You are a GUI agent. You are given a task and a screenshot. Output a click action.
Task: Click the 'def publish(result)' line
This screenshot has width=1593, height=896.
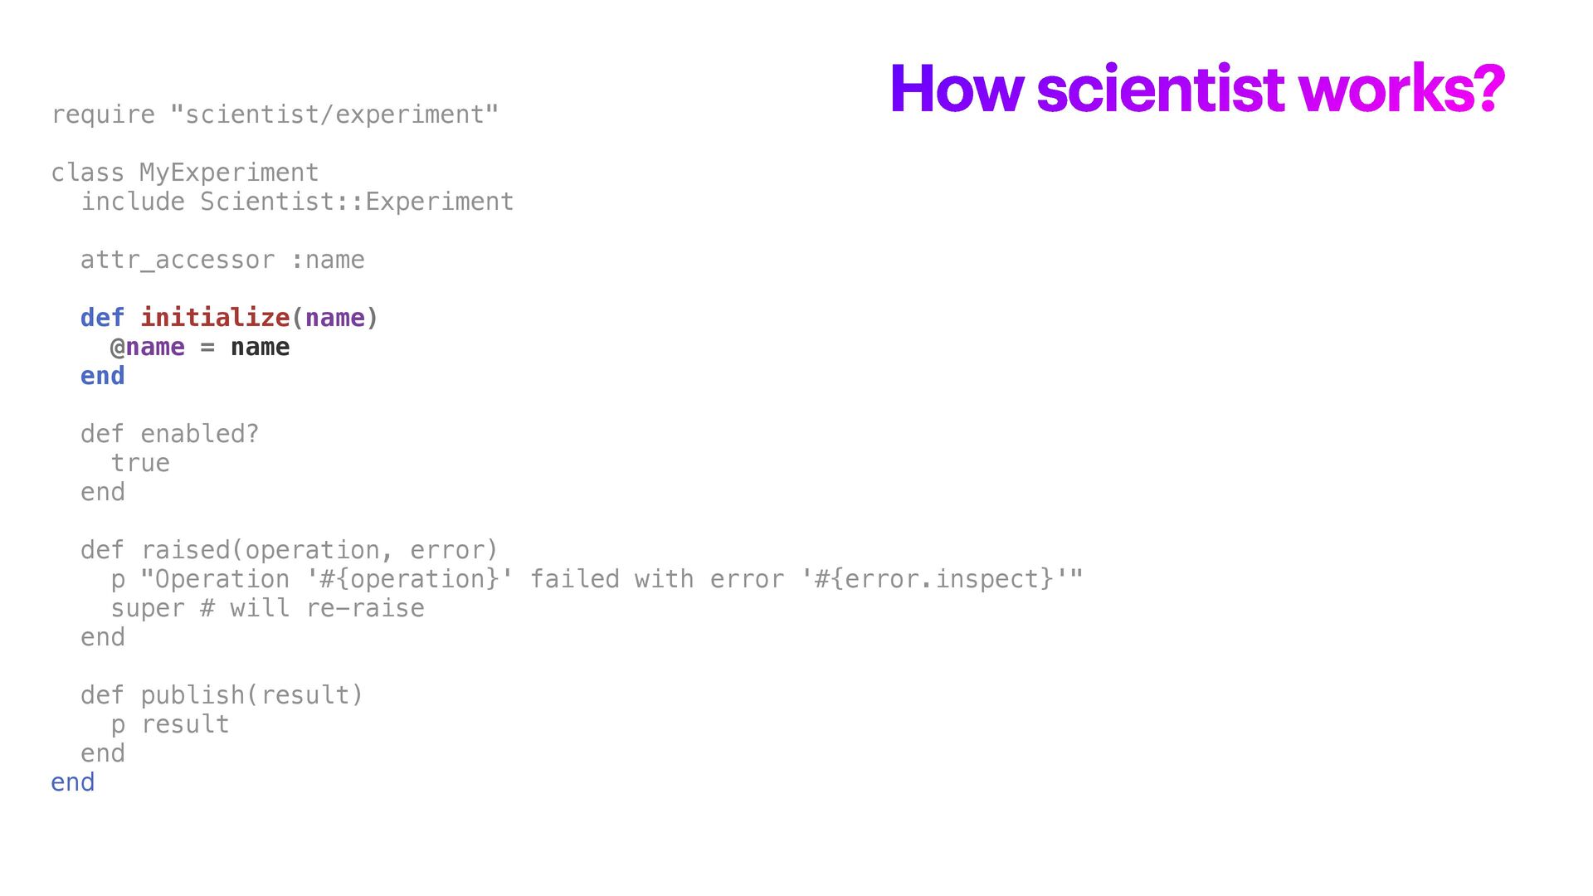coord(222,695)
